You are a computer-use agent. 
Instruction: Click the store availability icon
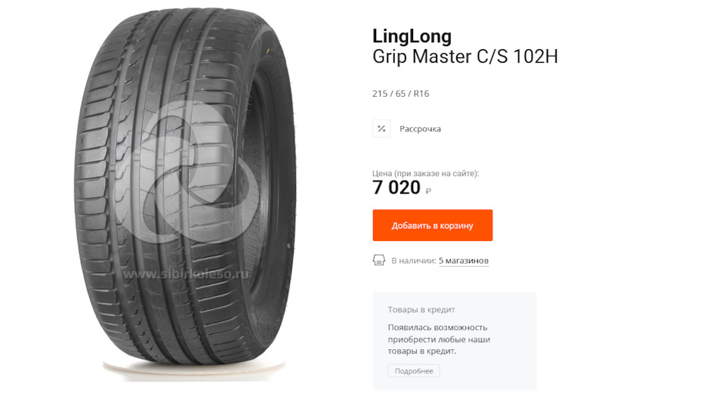378,261
